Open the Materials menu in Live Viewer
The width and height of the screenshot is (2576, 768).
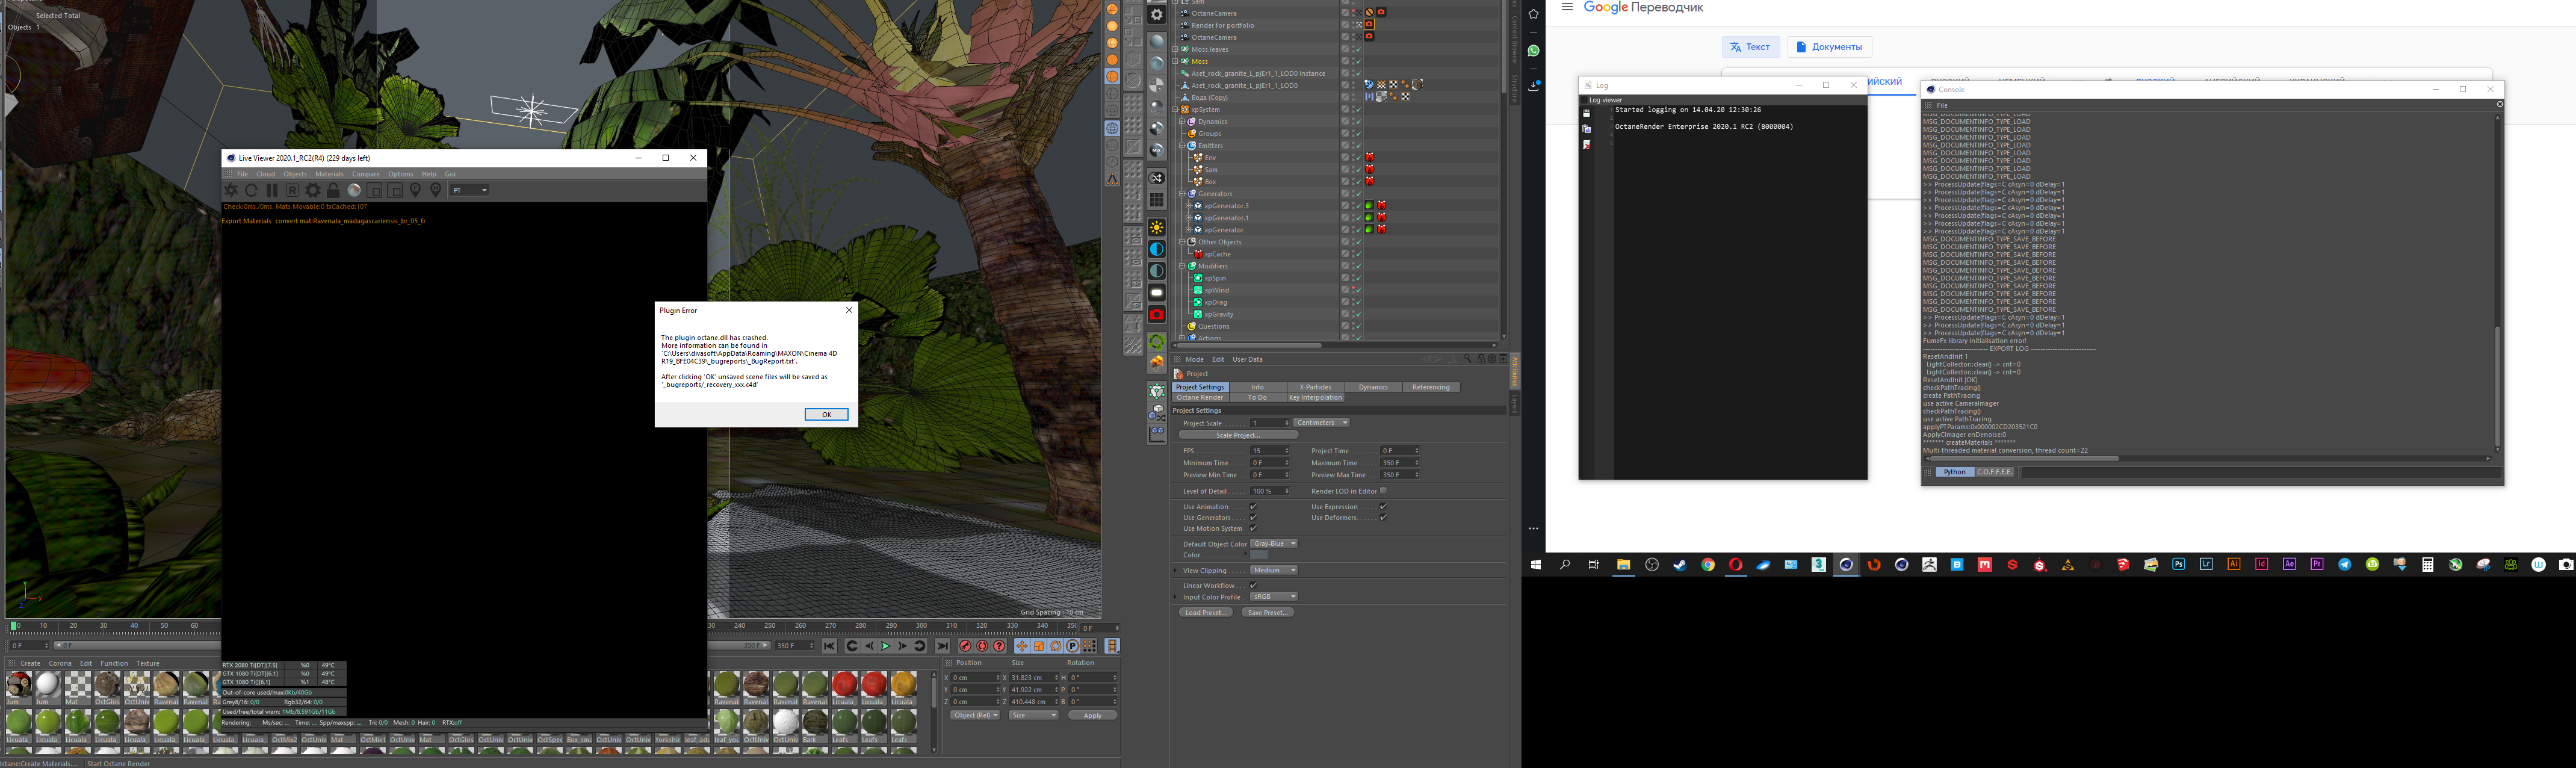tap(329, 174)
